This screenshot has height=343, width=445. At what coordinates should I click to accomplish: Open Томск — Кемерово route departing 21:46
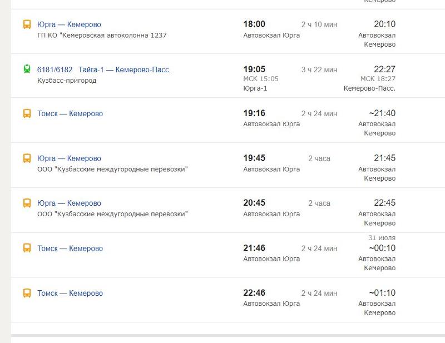70,248
